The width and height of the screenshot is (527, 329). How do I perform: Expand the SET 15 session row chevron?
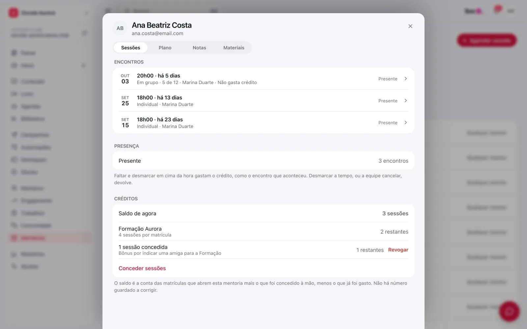405,123
